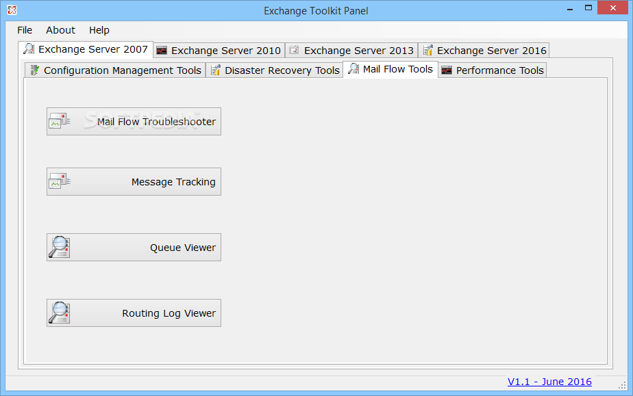Screen dimensions: 633x396
Task: Click the Configuration Management Tools tab icon
Action: (x=35, y=70)
